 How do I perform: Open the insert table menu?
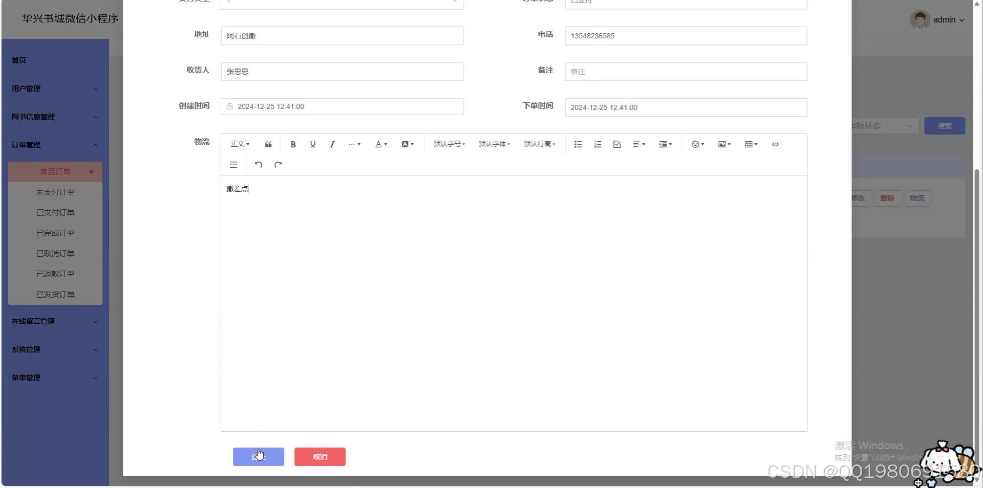751,144
